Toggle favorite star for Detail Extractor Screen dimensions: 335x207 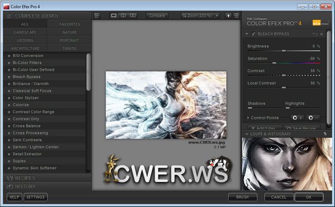(x=9, y=154)
